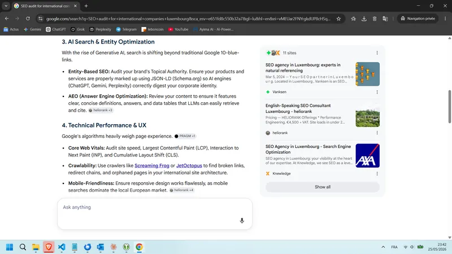This screenshot has width=452, height=254.
Task: Open SEO Agency in Luxembourg Knewledge result
Action: click(308, 149)
